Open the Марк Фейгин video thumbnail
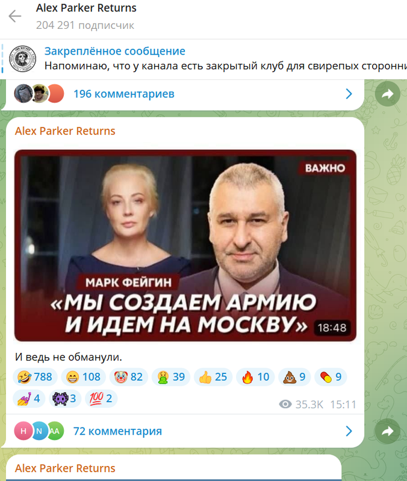 185,245
